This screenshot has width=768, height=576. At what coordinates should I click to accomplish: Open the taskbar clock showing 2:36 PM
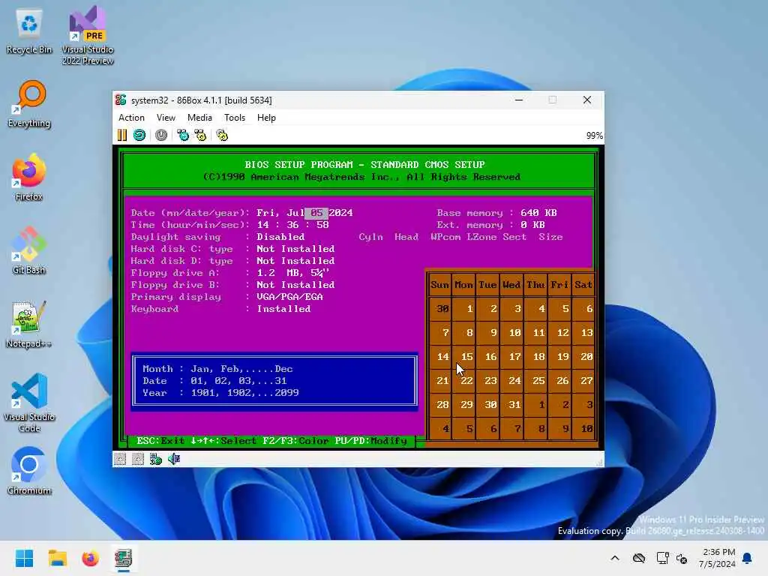click(x=717, y=558)
